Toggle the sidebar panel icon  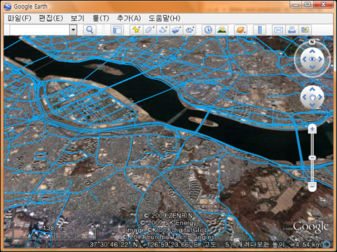[117, 30]
